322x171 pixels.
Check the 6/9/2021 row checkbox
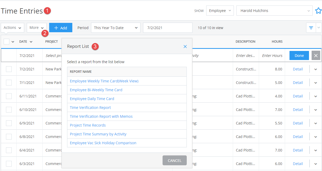click(x=9, y=123)
